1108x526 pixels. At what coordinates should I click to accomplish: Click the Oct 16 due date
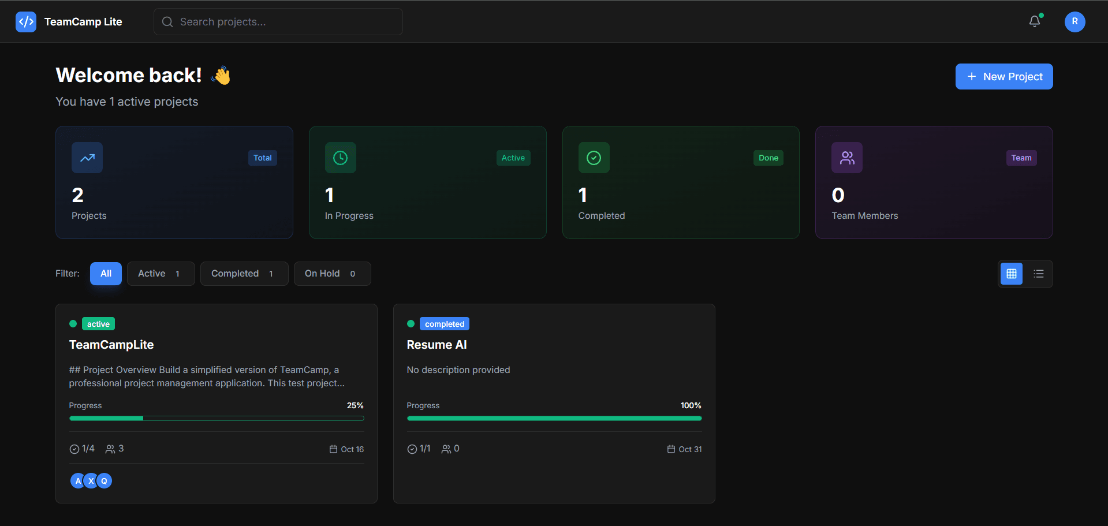[x=352, y=449]
